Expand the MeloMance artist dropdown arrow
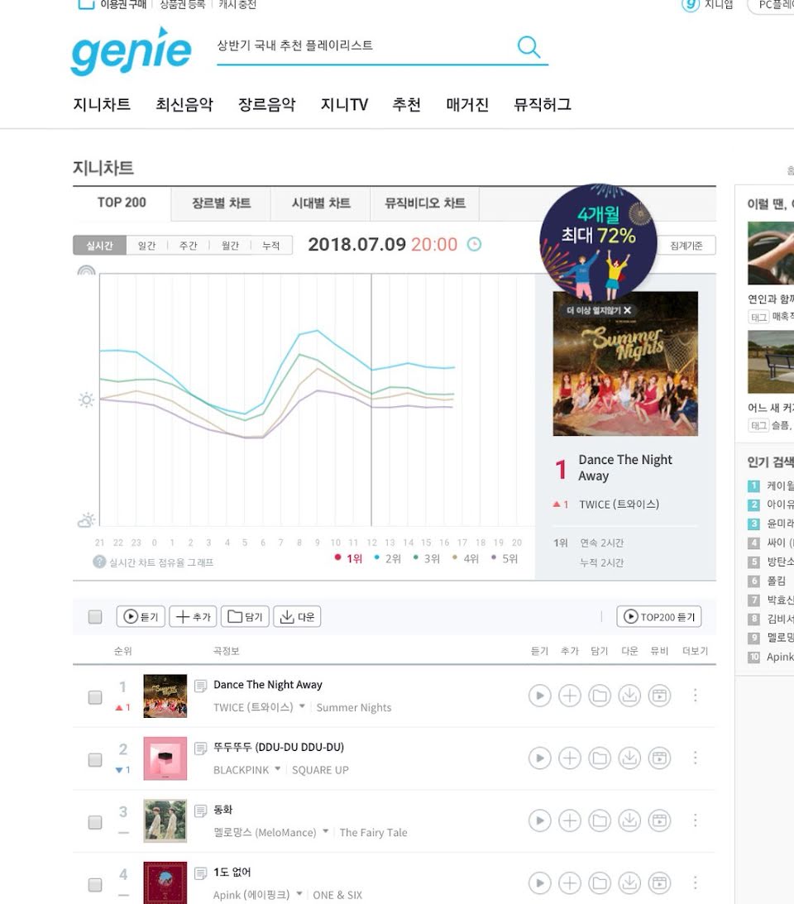Image resolution: width=794 pixels, height=904 pixels. [x=325, y=830]
